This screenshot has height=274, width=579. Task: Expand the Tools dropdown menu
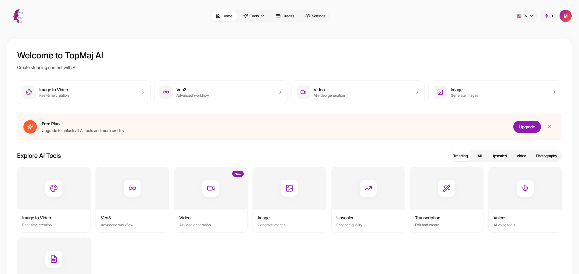coord(254,16)
